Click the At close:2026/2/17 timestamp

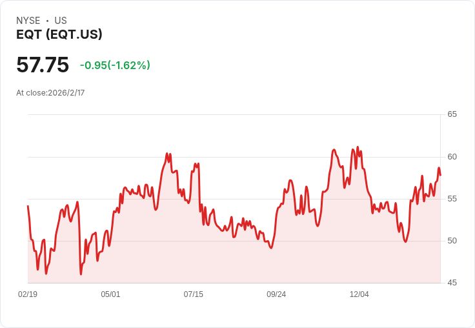[50, 93]
